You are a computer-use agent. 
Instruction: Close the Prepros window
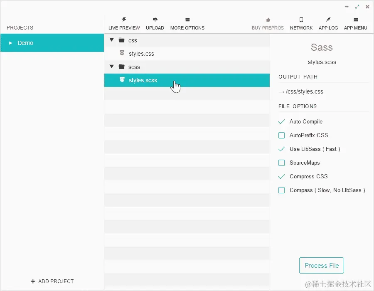pos(367,7)
